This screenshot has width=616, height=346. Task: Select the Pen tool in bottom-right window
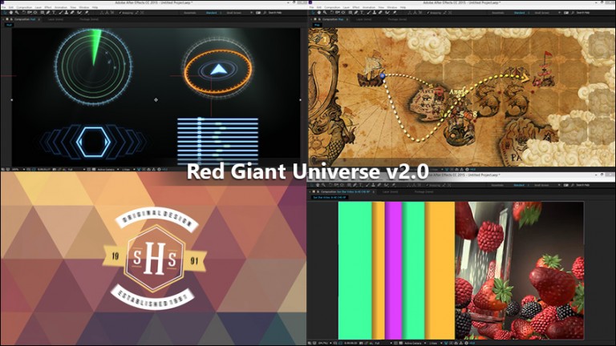coord(355,185)
